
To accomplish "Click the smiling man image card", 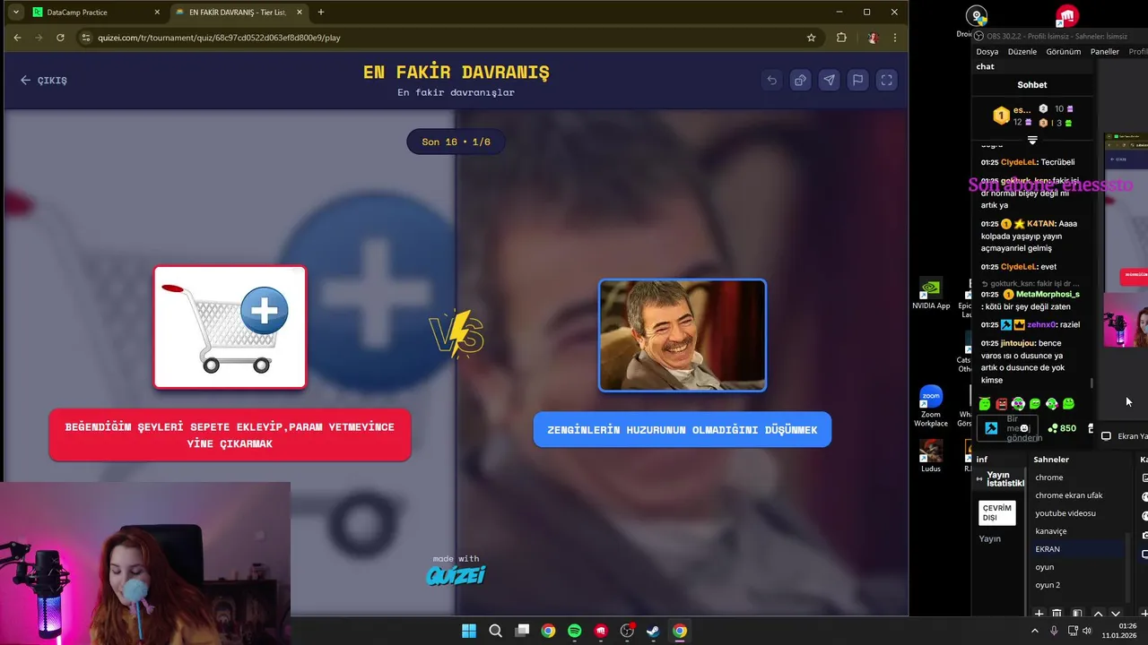I will [x=683, y=335].
